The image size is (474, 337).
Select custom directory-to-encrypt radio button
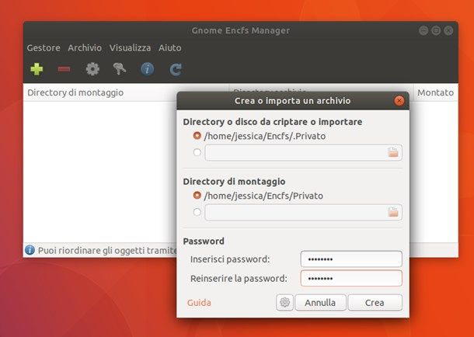click(x=197, y=152)
